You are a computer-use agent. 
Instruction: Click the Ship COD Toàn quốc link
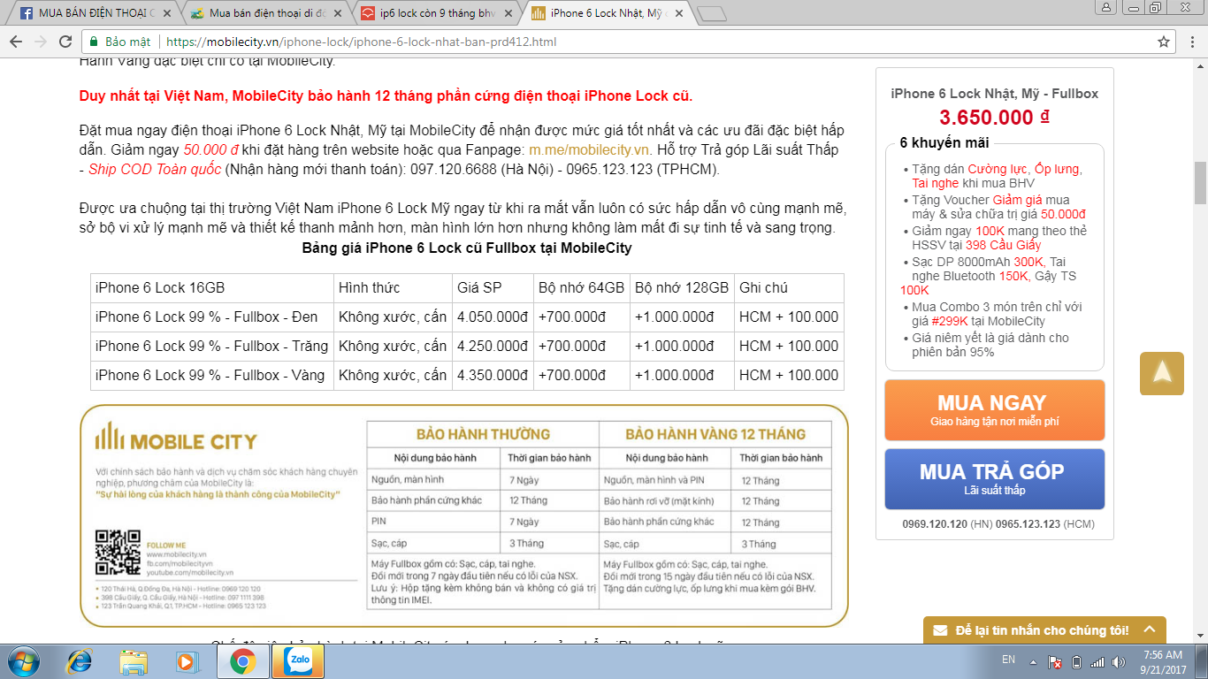click(x=155, y=169)
